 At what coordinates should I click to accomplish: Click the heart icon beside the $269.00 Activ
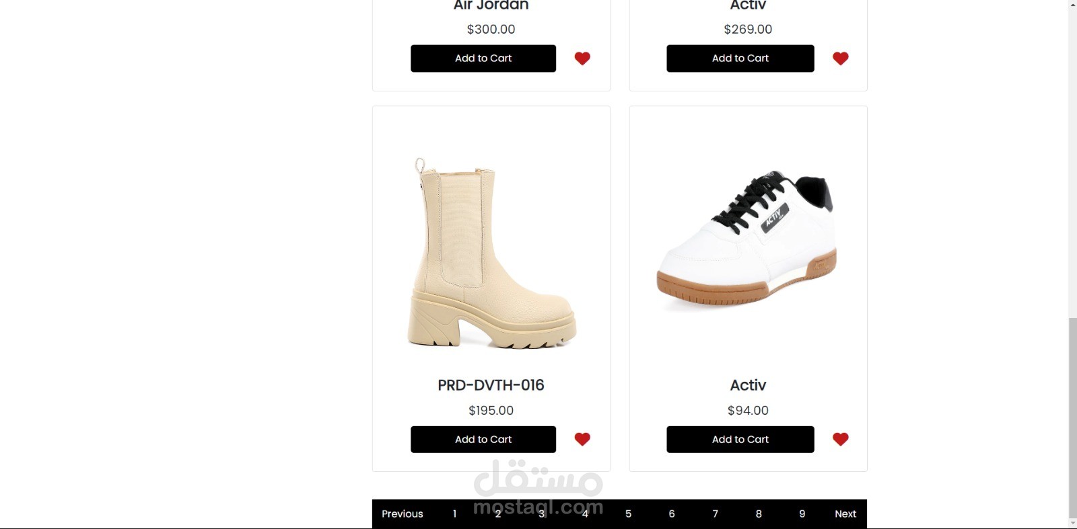pyautogui.click(x=840, y=58)
